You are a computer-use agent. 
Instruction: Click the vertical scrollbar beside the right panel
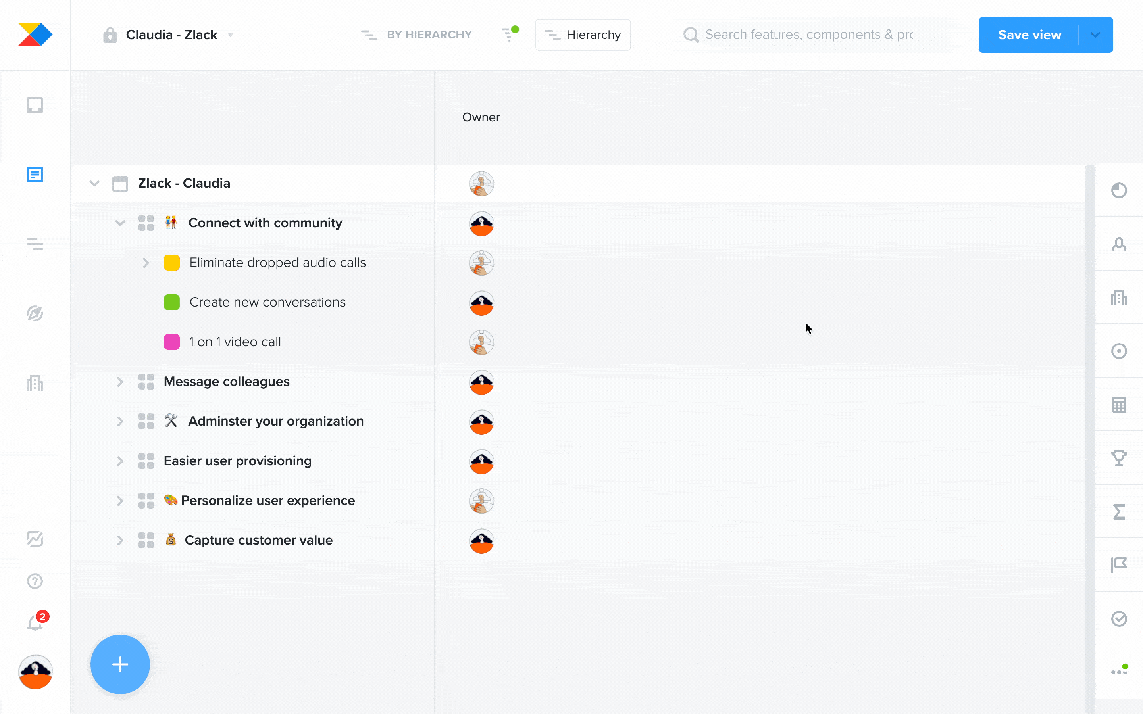pyautogui.click(x=1089, y=439)
